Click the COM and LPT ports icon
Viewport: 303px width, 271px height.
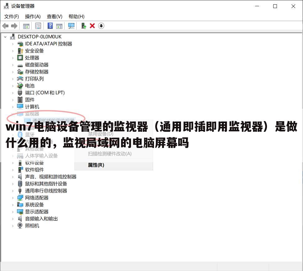(x=20, y=93)
